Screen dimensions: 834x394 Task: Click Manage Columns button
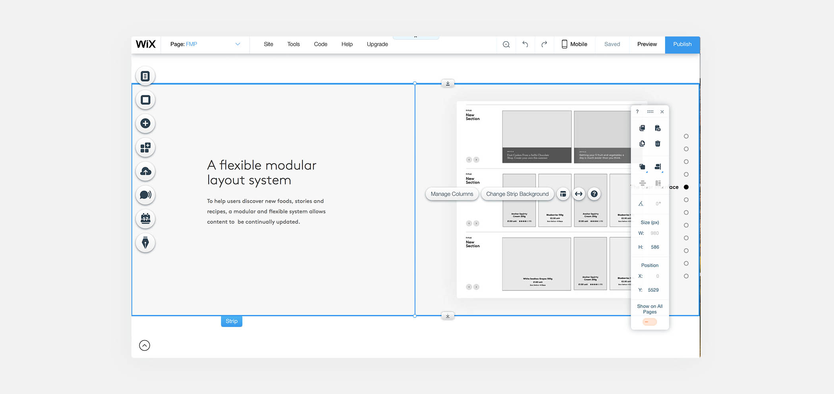(452, 194)
